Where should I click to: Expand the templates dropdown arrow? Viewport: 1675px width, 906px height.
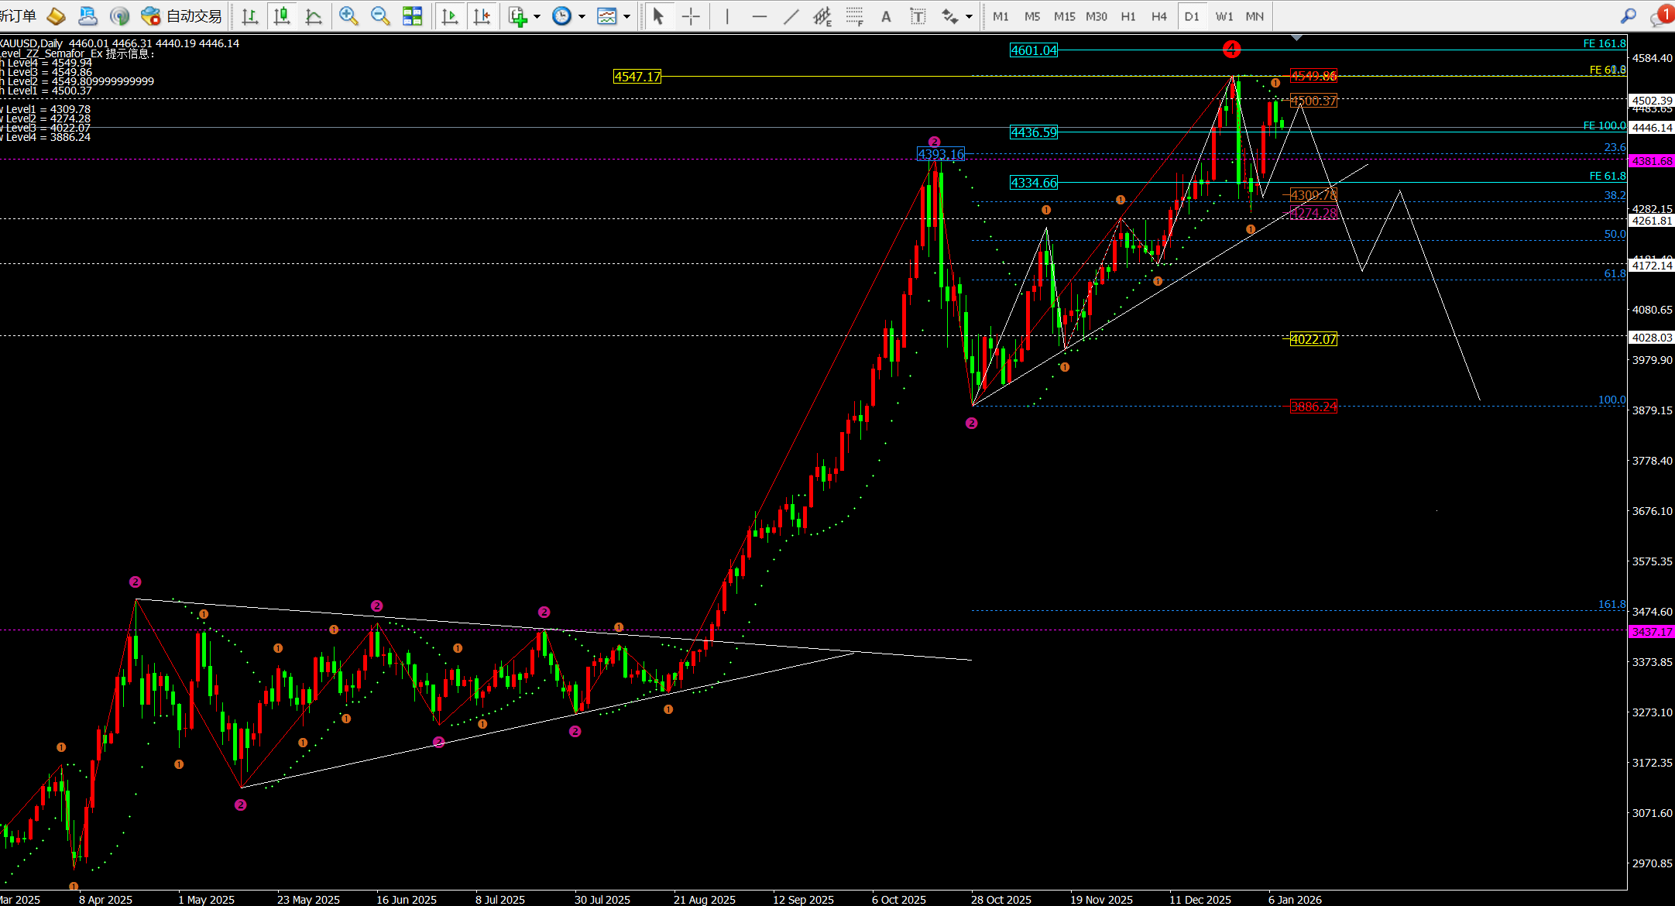point(626,16)
